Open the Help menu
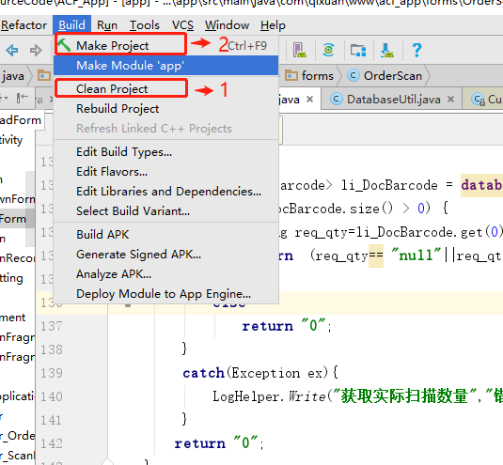This screenshot has height=465, width=503. [273, 25]
